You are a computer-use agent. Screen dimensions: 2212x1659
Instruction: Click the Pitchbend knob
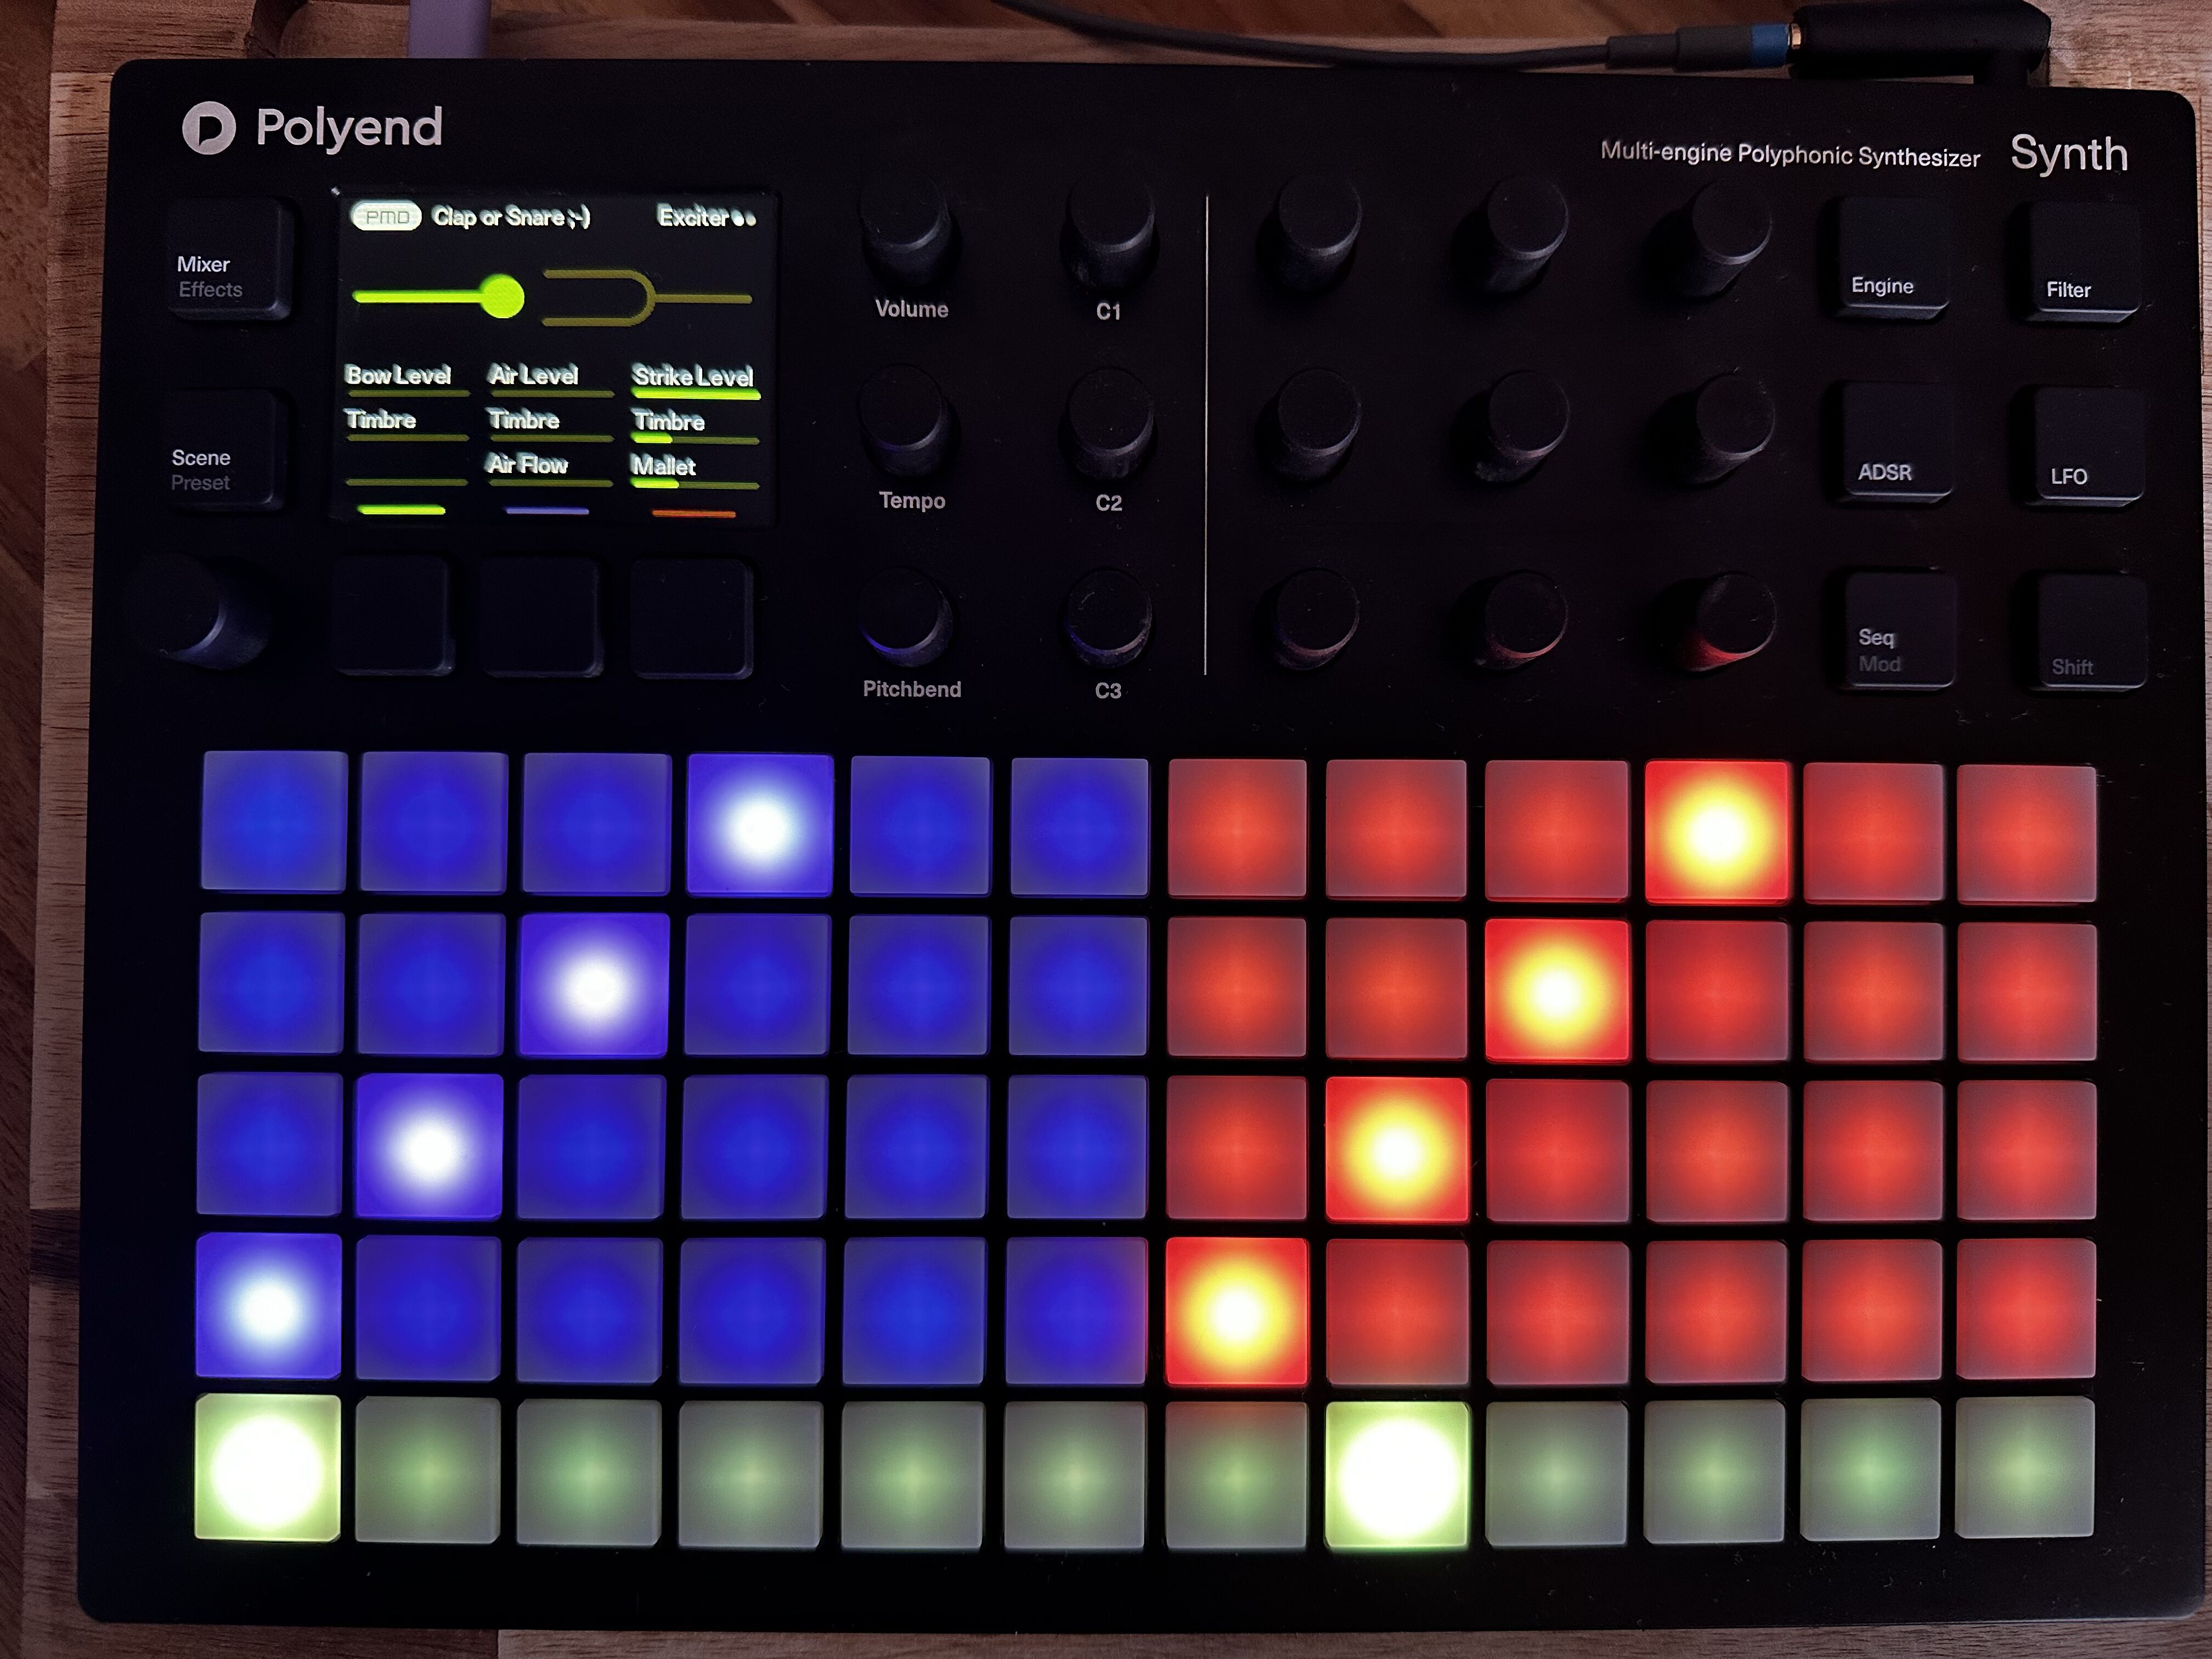click(x=907, y=615)
